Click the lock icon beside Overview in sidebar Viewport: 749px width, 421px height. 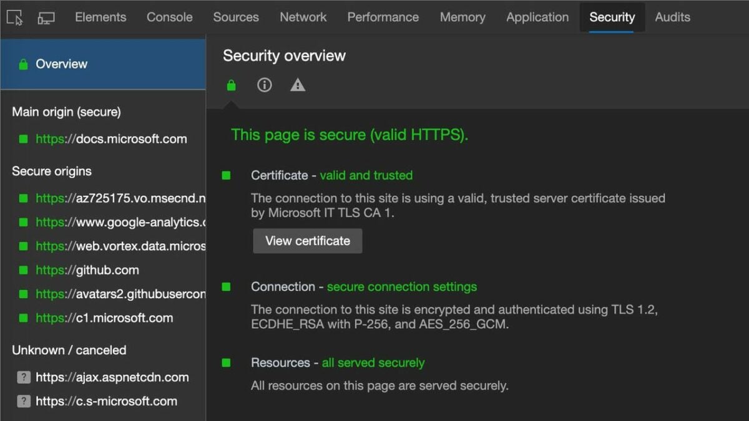coord(23,64)
